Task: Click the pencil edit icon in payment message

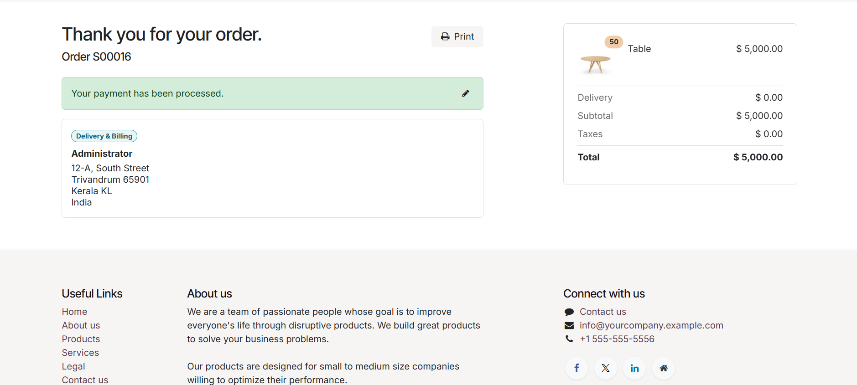Action: tap(465, 93)
